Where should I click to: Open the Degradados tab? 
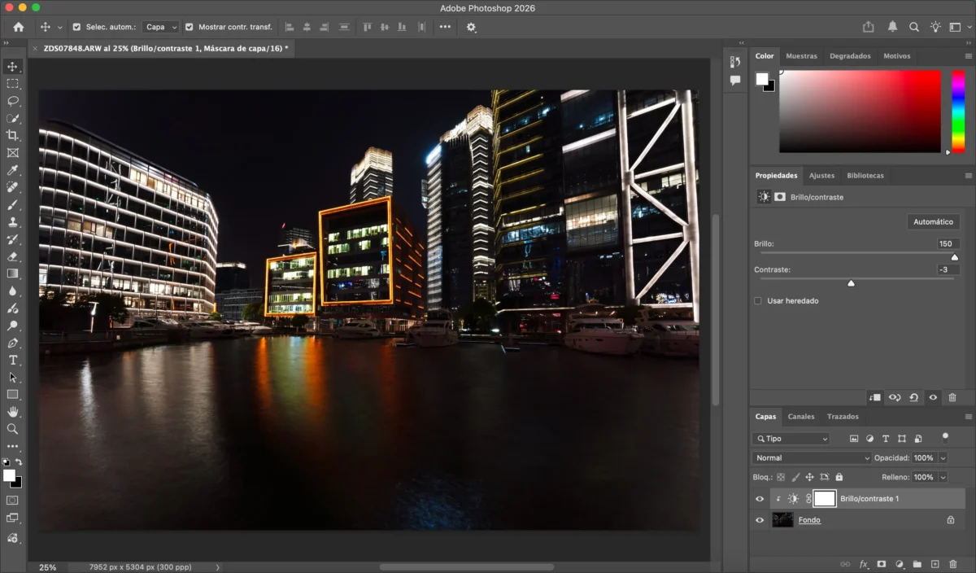coord(849,56)
